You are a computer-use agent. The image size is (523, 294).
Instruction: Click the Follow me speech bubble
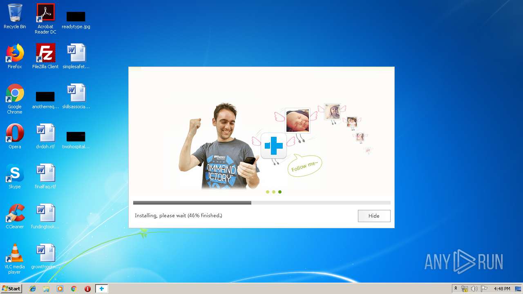(305, 166)
